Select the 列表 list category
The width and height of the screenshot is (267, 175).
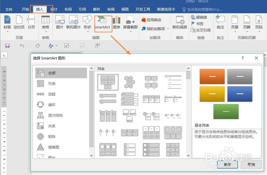(x=61, y=83)
